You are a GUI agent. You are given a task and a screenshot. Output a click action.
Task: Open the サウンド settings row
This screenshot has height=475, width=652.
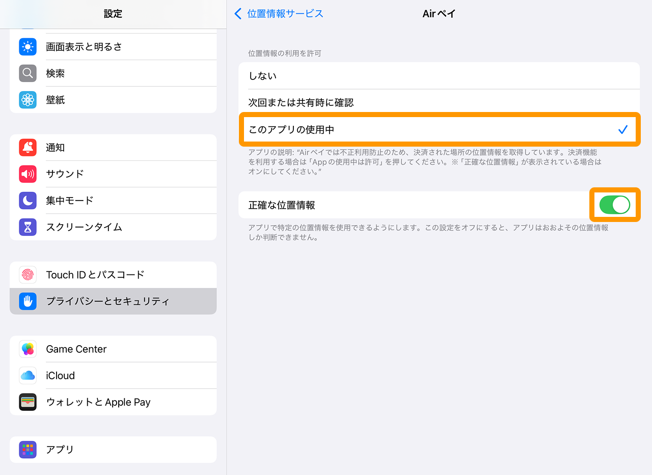point(113,174)
